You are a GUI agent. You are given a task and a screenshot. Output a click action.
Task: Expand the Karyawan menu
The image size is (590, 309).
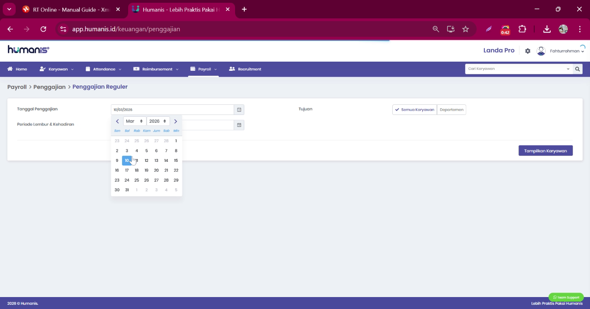tap(57, 69)
